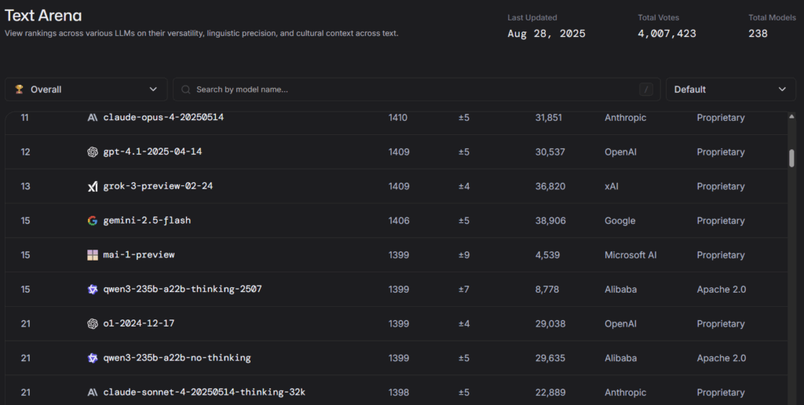Click the trophy icon in the Overall dropdown

point(19,89)
